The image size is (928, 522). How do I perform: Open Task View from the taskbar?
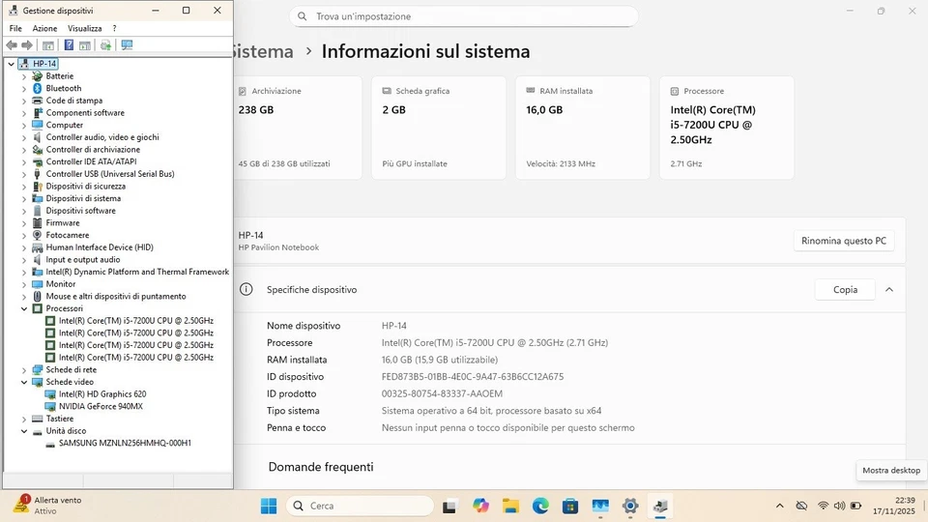449,506
